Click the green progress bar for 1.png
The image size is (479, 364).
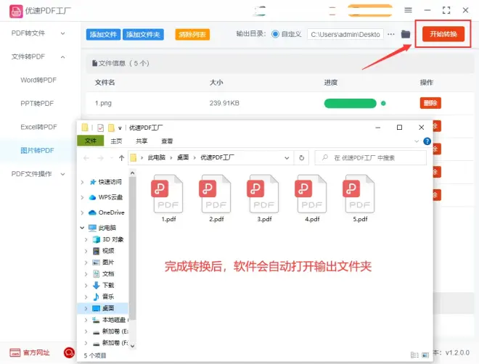point(350,103)
